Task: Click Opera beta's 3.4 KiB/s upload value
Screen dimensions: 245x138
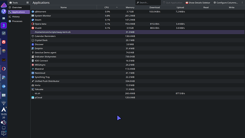Action: [x=180, y=24]
